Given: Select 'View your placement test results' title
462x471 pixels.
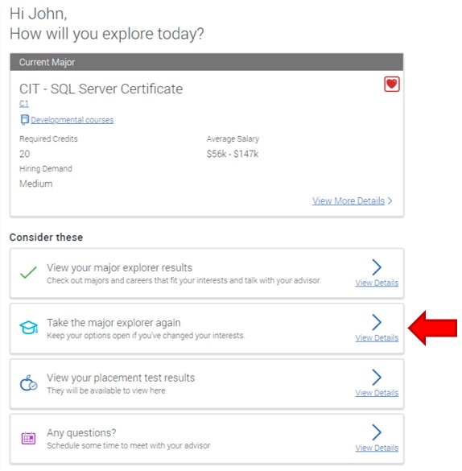Looking at the screenshot, I should pyautogui.click(x=121, y=378).
